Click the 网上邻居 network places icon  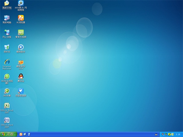(x=7, y=32)
